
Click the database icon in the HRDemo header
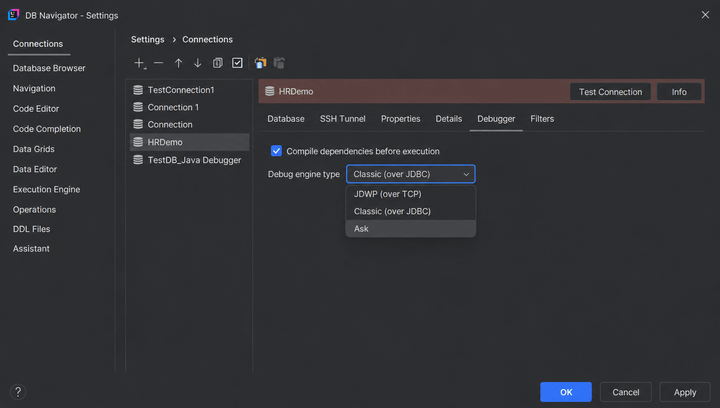click(270, 91)
